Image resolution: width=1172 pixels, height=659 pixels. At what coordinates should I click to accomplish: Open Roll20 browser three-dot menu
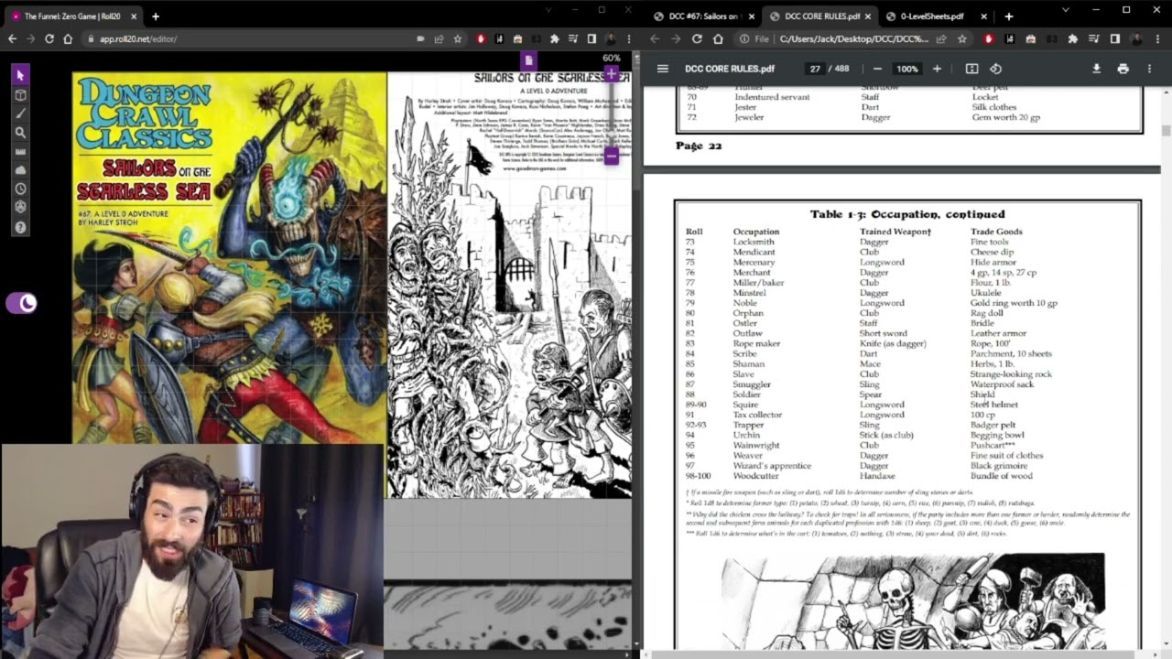[x=627, y=38]
